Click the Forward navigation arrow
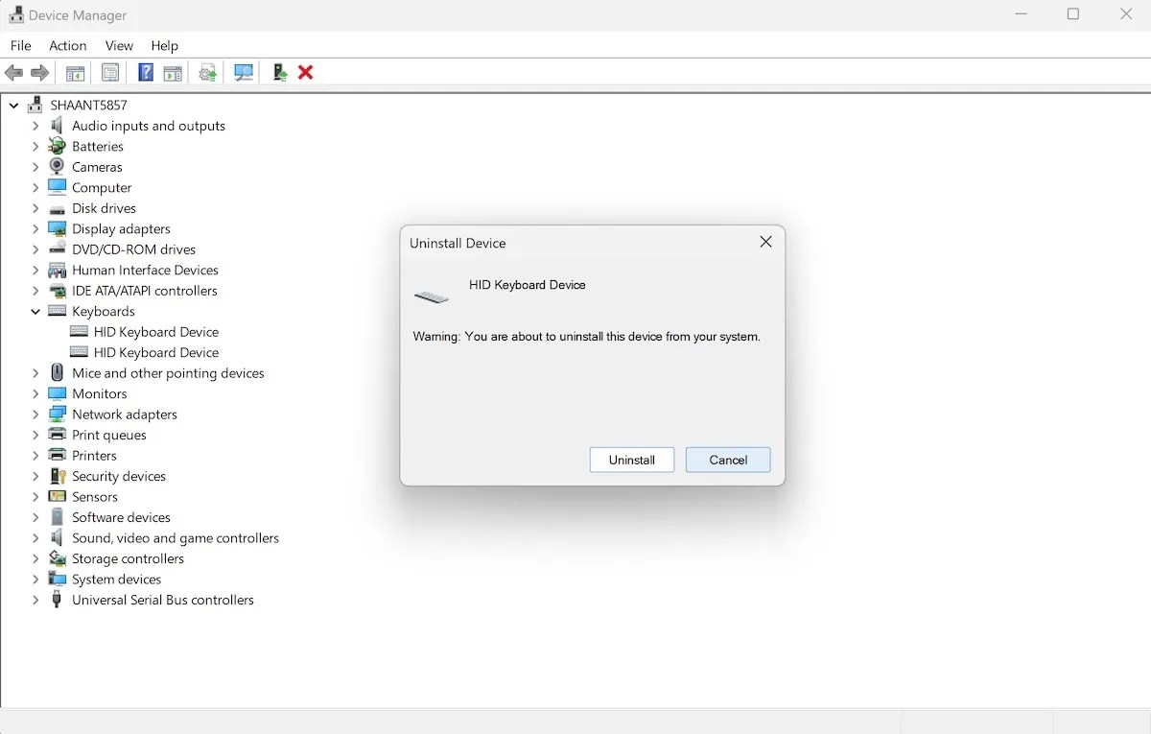1151x734 pixels. click(39, 72)
